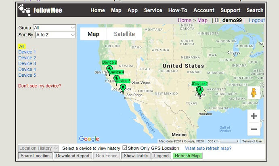Click the Show Traffic button
The image size is (279, 166).
136,155
